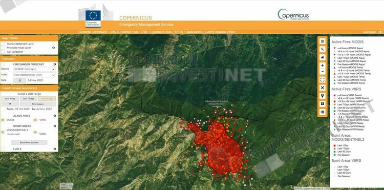Open the Fire Weather Index dropdown

(x=34, y=75)
